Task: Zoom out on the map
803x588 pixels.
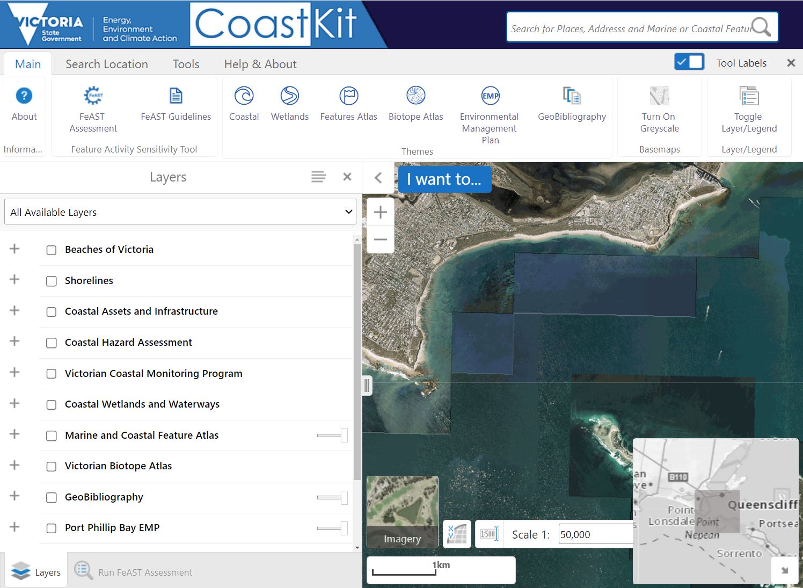Action: pyautogui.click(x=381, y=239)
